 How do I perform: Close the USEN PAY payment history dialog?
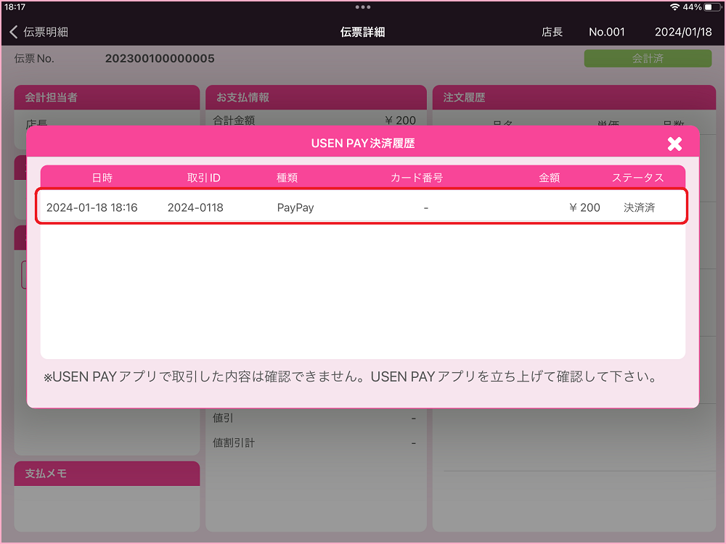674,144
